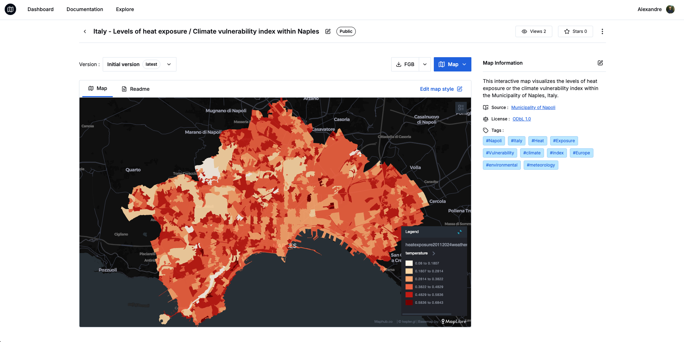The image size is (684, 342).
Task: Click the 0.5836 to 0.6843 color swatch
Action: point(409,303)
